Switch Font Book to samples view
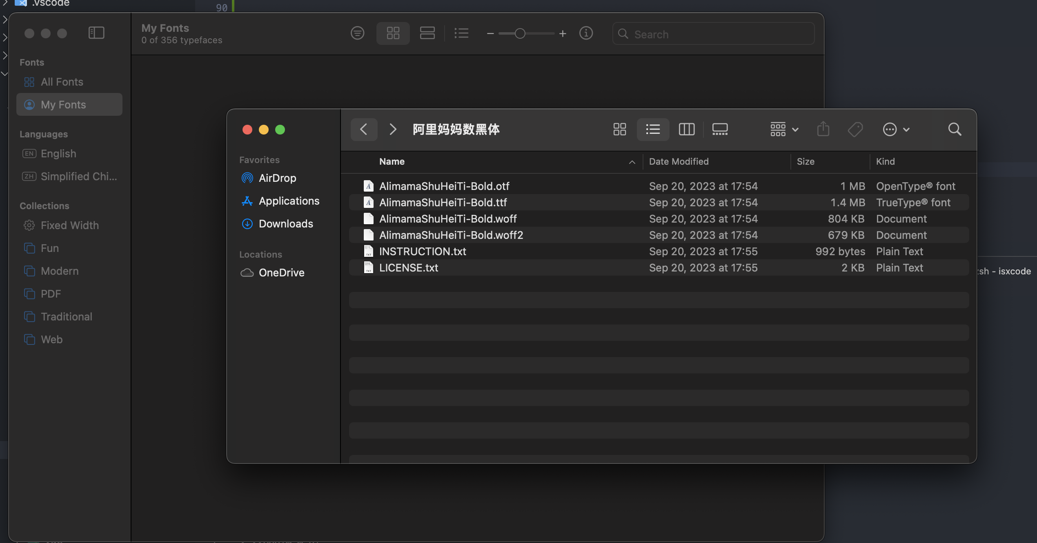Viewport: 1037px width, 543px height. coord(427,33)
